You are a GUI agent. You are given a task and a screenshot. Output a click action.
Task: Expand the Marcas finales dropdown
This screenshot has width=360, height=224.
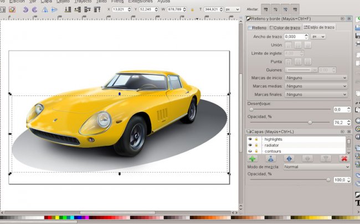pyautogui.click(x=316, y=94)
